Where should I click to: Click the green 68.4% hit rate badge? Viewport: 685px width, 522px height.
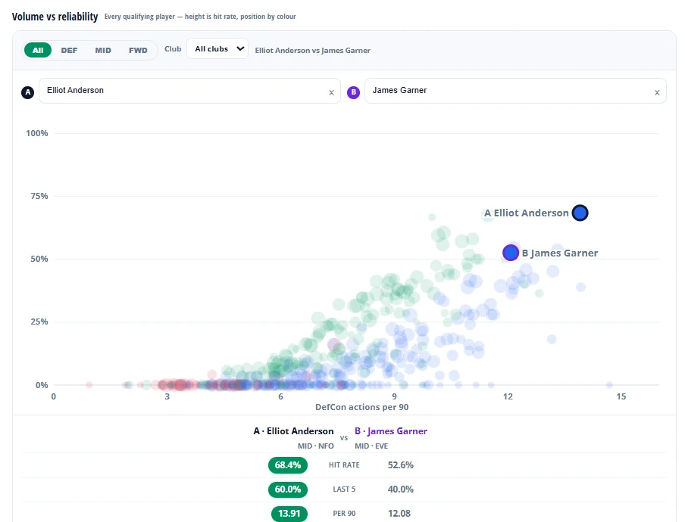click(x=288, y=465)
